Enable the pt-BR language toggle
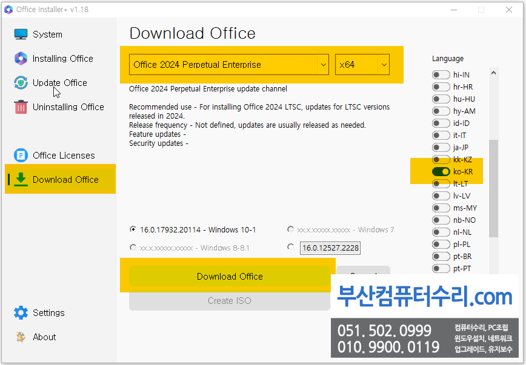 441,257
